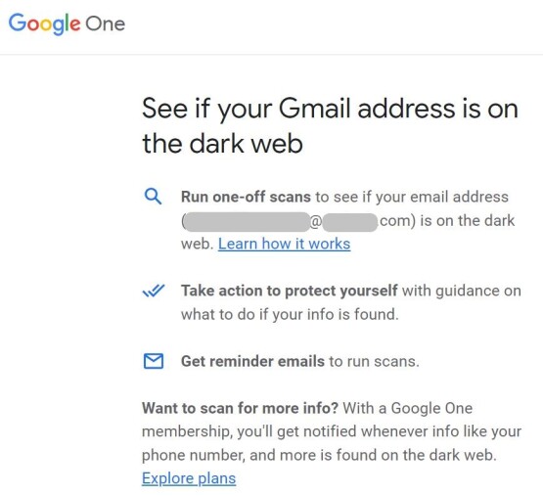
Task: Click the phone number dark web line
Action: tap(319, 455)
